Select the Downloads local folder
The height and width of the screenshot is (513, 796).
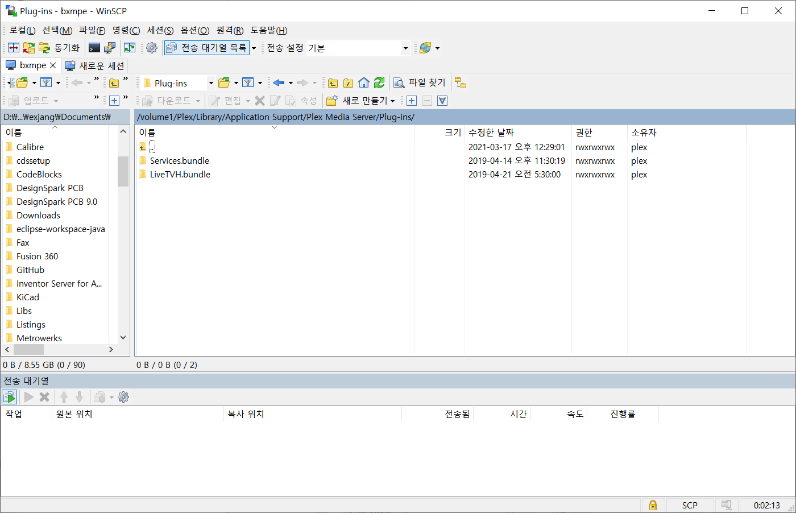pos(32,215)
